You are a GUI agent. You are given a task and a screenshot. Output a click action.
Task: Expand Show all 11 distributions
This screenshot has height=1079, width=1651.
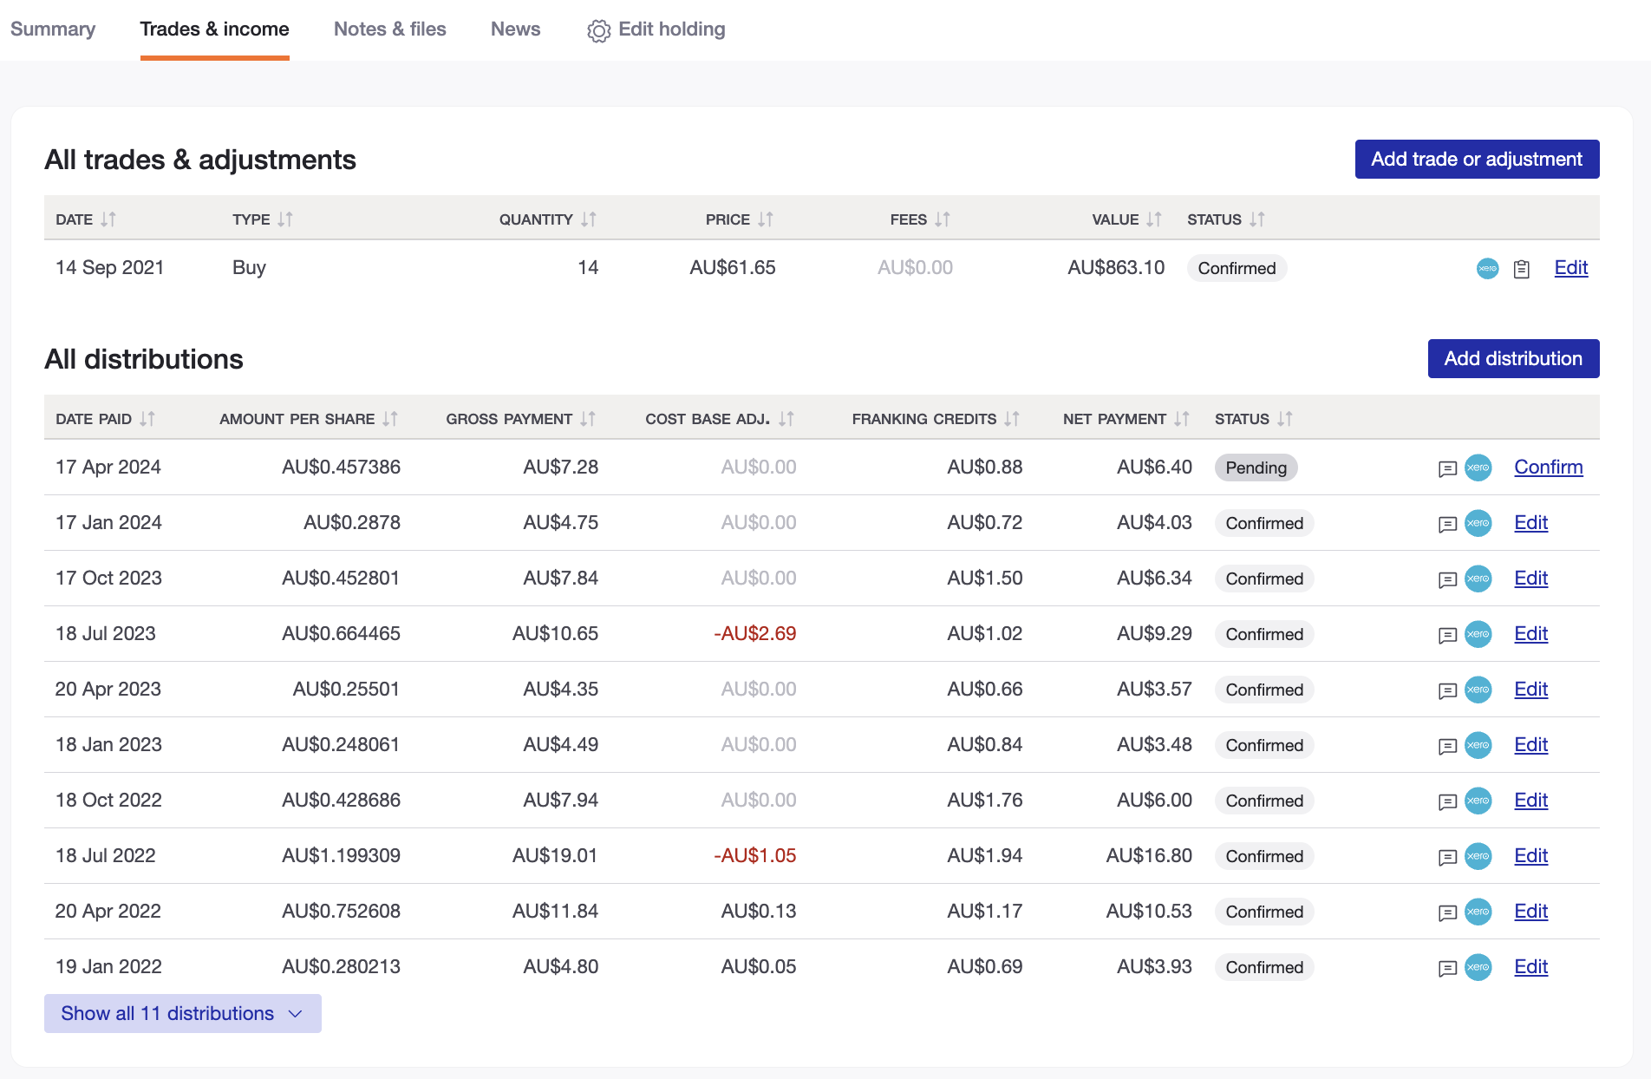pyautogui.click(x=182, y=1013)
